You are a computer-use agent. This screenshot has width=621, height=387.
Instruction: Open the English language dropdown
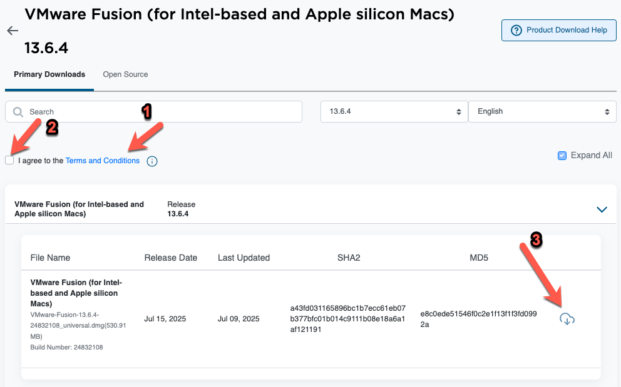pyautogui.click(x=542, y=111)
